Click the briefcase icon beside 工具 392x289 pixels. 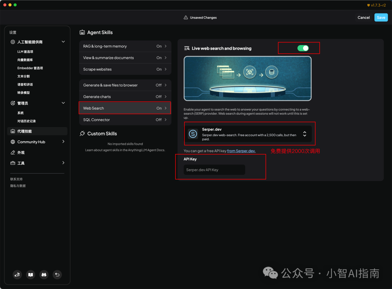tap(13, 163)
